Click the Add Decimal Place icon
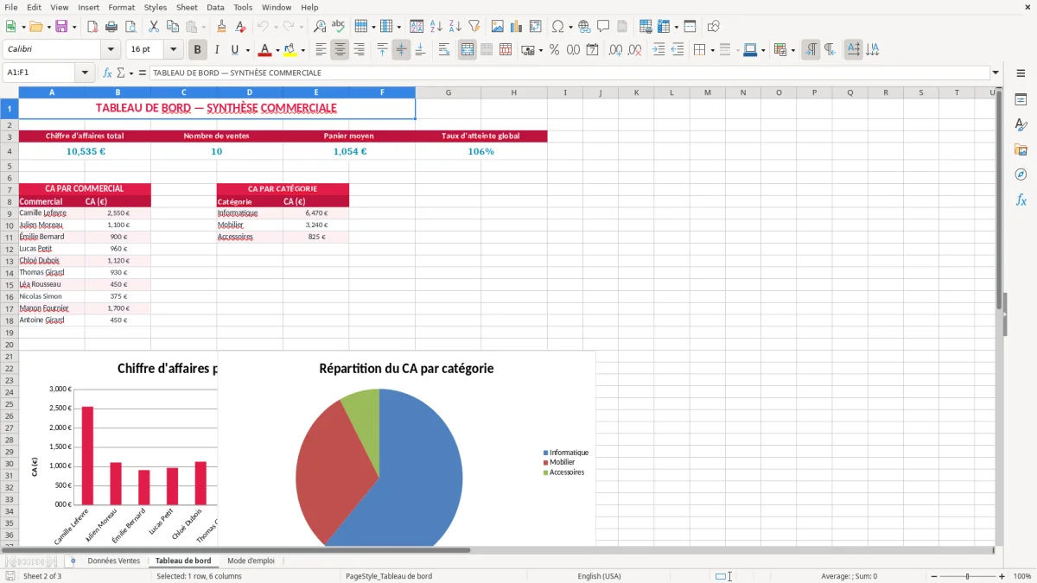The width and height of the screenshot is (1037, 583). coord(616,50)
